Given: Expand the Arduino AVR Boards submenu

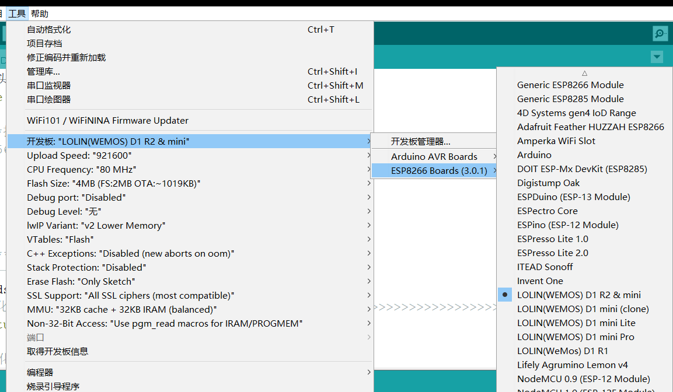Looking at the screenshot, I should 434,156.
